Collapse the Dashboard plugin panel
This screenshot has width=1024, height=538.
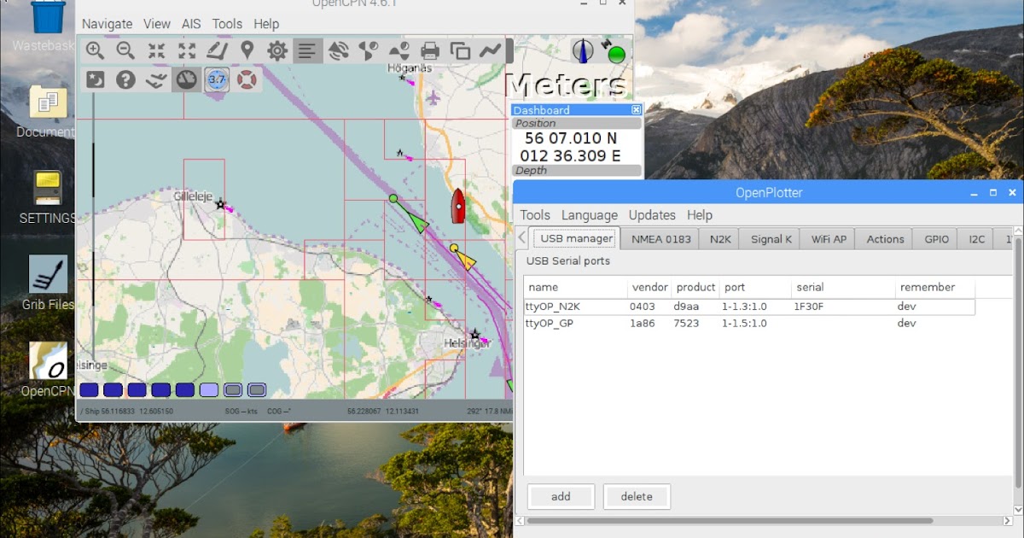click(x=635, y=109)
